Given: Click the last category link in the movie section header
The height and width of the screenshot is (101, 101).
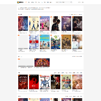Looking at the screenshot, I should coord(81,73).
